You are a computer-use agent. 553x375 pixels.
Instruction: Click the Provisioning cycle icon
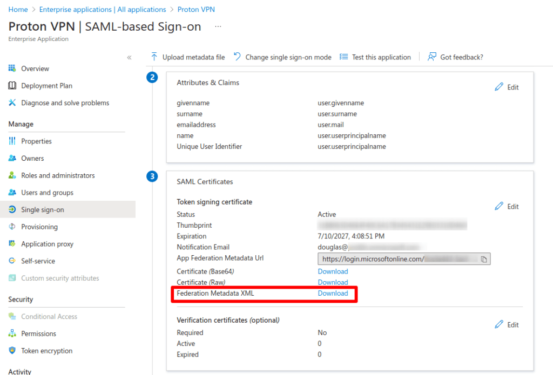12,227
